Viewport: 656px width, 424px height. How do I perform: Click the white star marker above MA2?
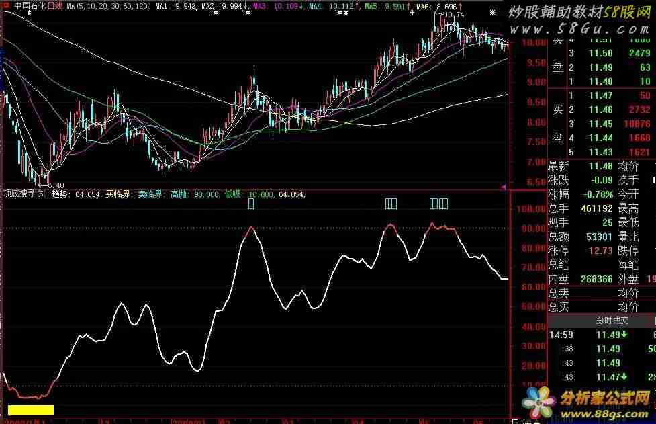coord(216,13)
